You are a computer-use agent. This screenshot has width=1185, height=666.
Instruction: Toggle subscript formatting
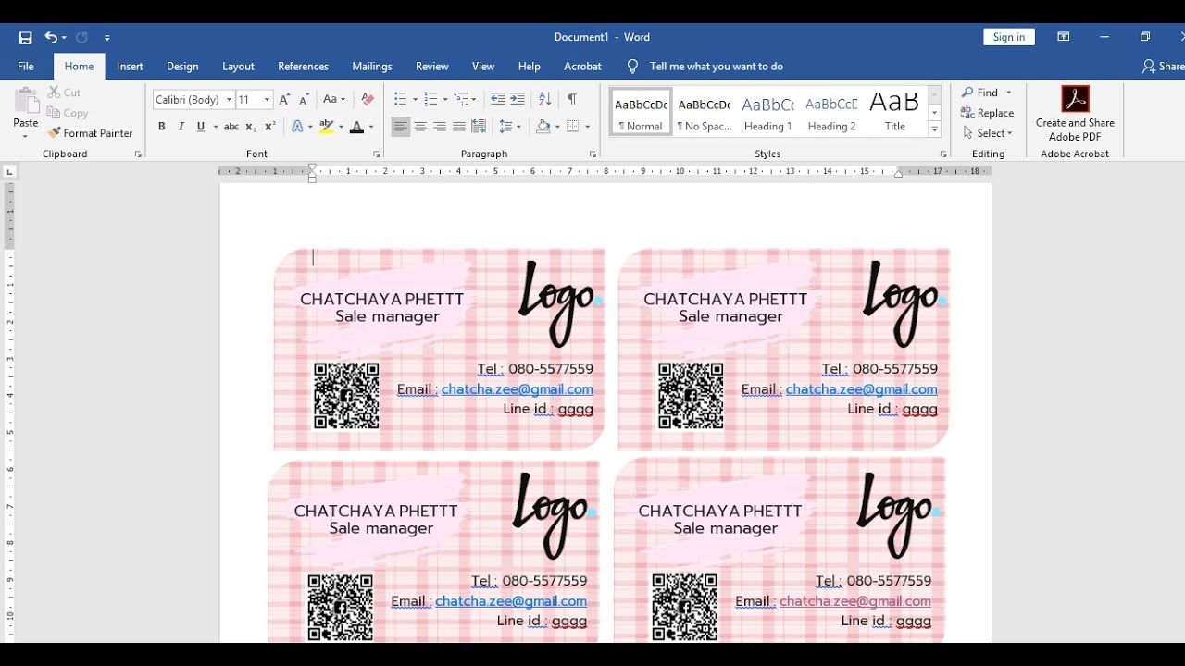(x=251, y=127)
